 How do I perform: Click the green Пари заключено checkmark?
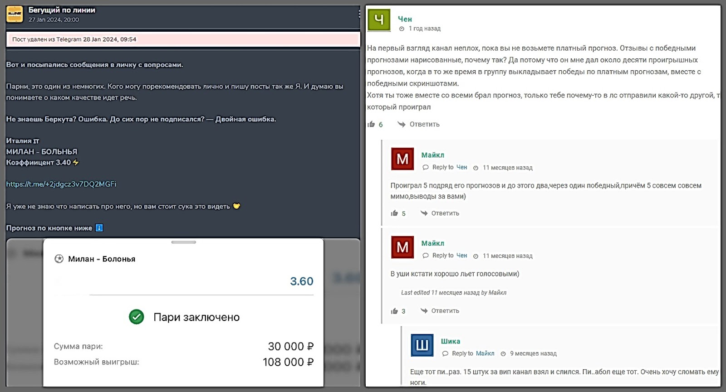point(136,317)
